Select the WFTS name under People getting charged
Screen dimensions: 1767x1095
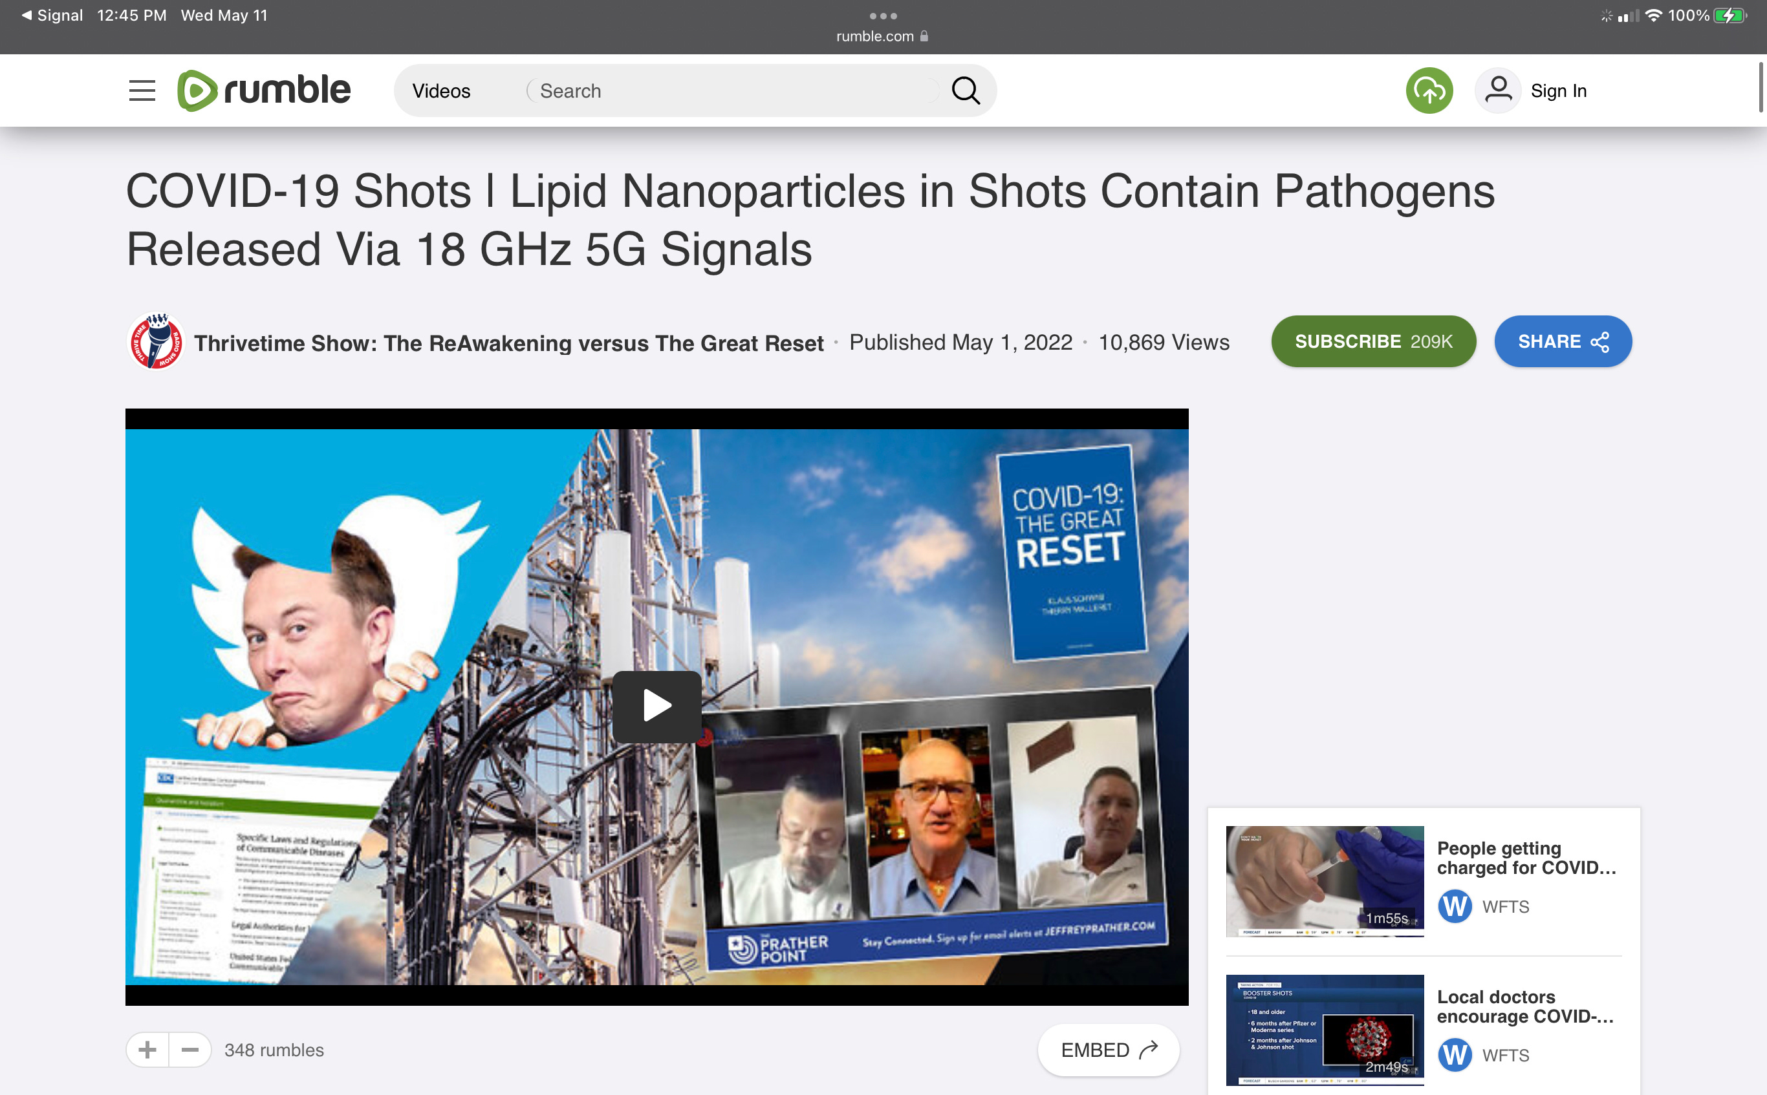pyautogui.click(x=1505, y=907)
